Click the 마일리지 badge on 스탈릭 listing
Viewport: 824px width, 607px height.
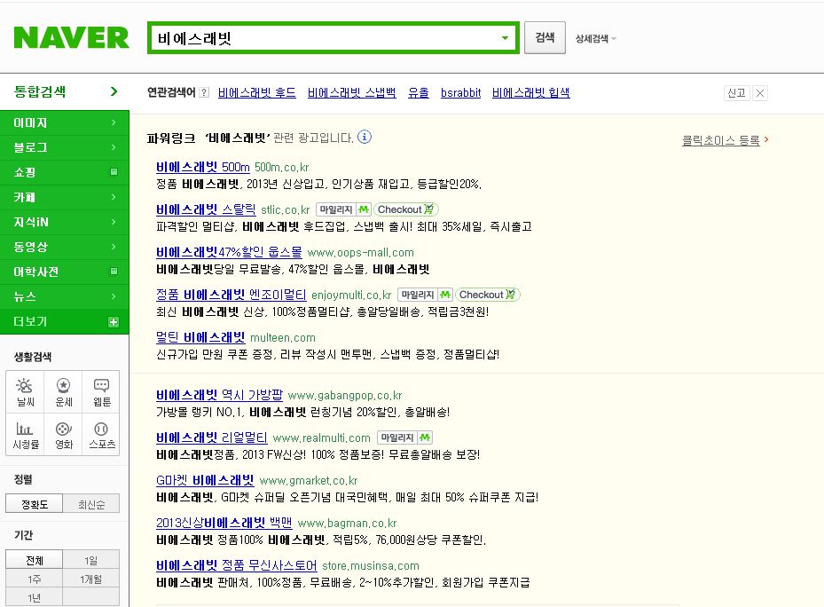(343, 209)
